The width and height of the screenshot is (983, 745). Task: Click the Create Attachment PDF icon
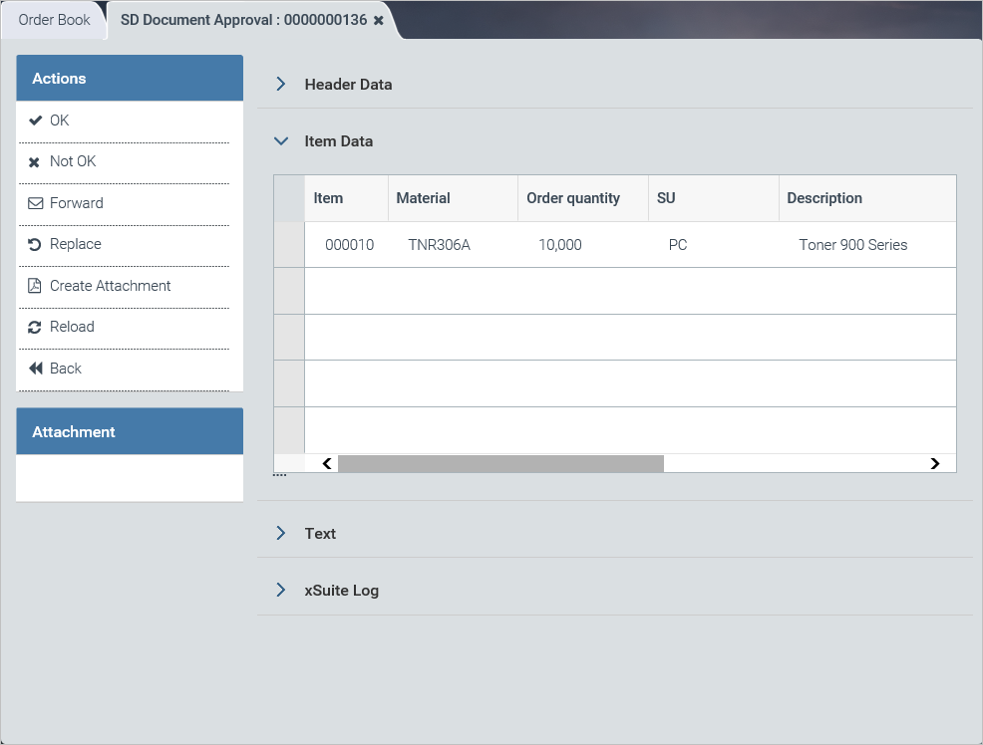tap(35, 286)
